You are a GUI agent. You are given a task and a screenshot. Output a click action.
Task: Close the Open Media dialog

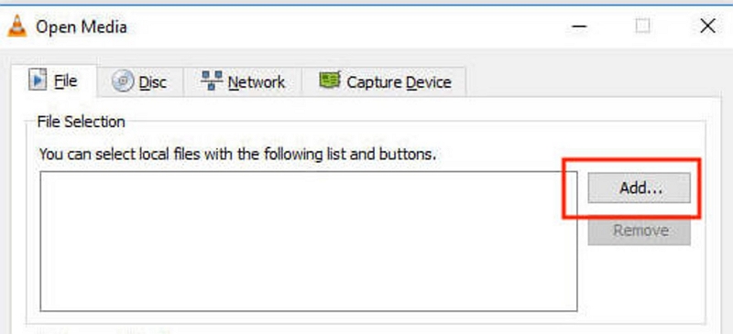[x=707, y=27]
